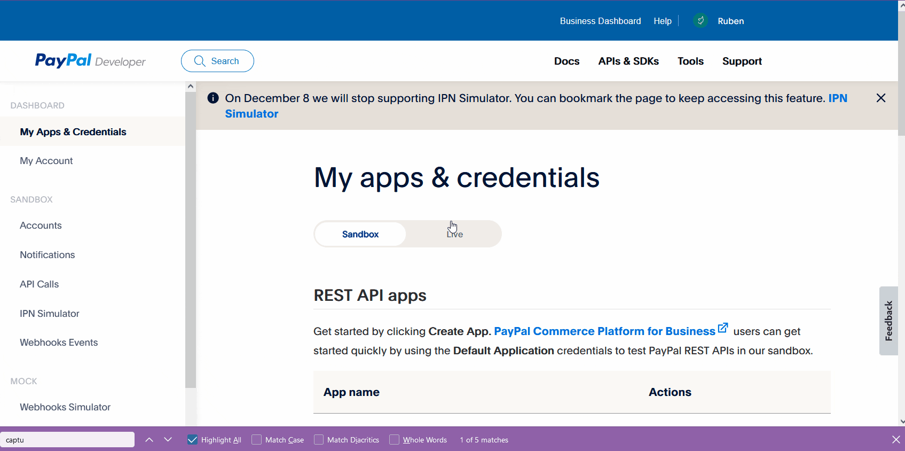The width and height of the screenshot is (905, 451).
Task: Switch to the Live environment toggle
Action: click(454, 234)
